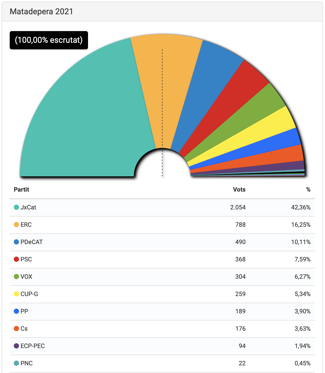Click the percentage column header
The width and height of the screenshot is (325, 373).
click(308, 190)
